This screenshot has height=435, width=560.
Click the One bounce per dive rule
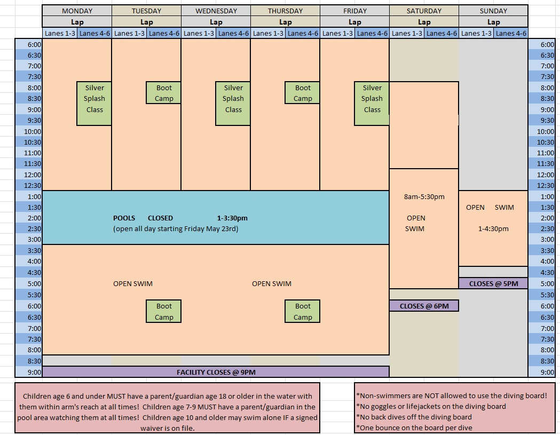point(414,428)
